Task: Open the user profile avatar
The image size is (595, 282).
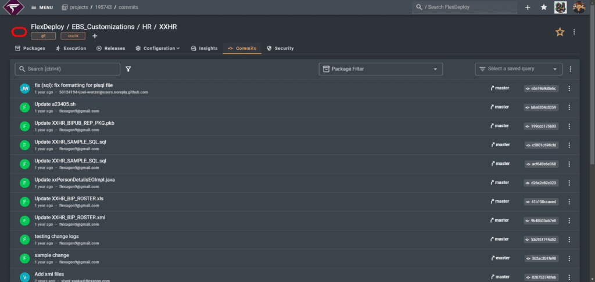Action: (579, 7)
